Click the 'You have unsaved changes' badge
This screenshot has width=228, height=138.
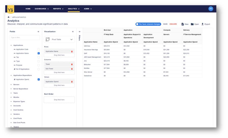click(148, 24)
